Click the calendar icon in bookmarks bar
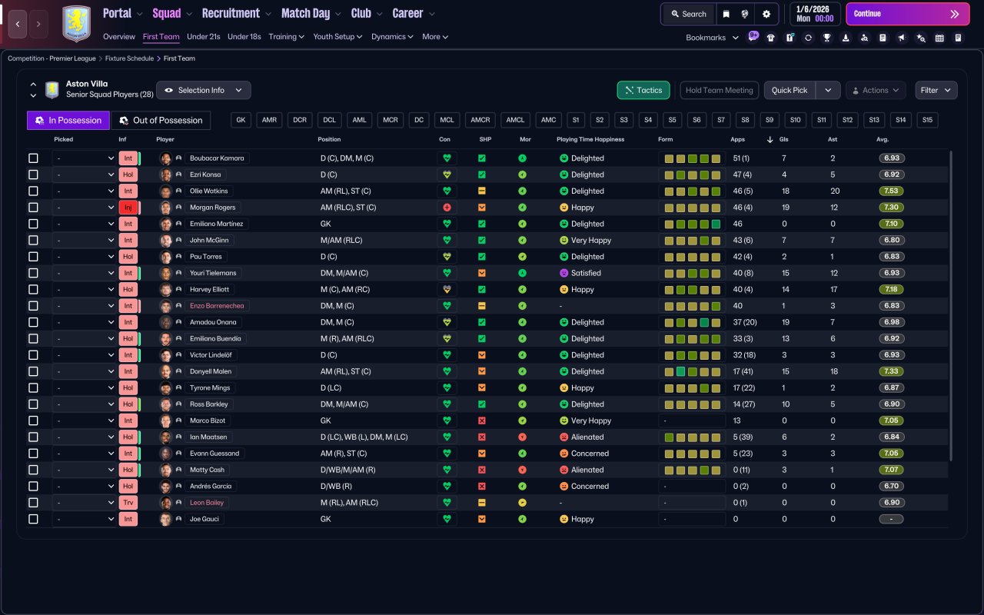Image resolution: width=984 pixels, height=615 pixels. [939, 38]
